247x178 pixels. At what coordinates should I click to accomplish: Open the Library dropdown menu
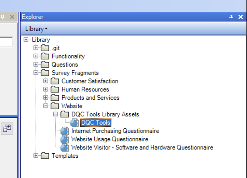tap(36, 29)
